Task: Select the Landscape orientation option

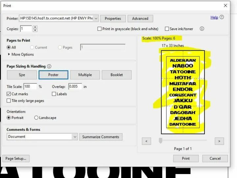Action: click(36, 118)
